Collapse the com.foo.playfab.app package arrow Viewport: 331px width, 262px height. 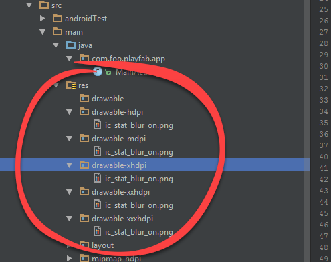click(x=69, y=59)
